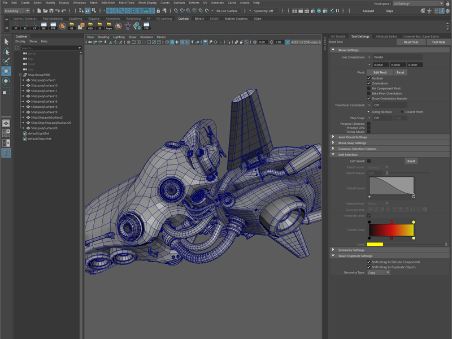Click the Scale tool icon

(6, 91)
